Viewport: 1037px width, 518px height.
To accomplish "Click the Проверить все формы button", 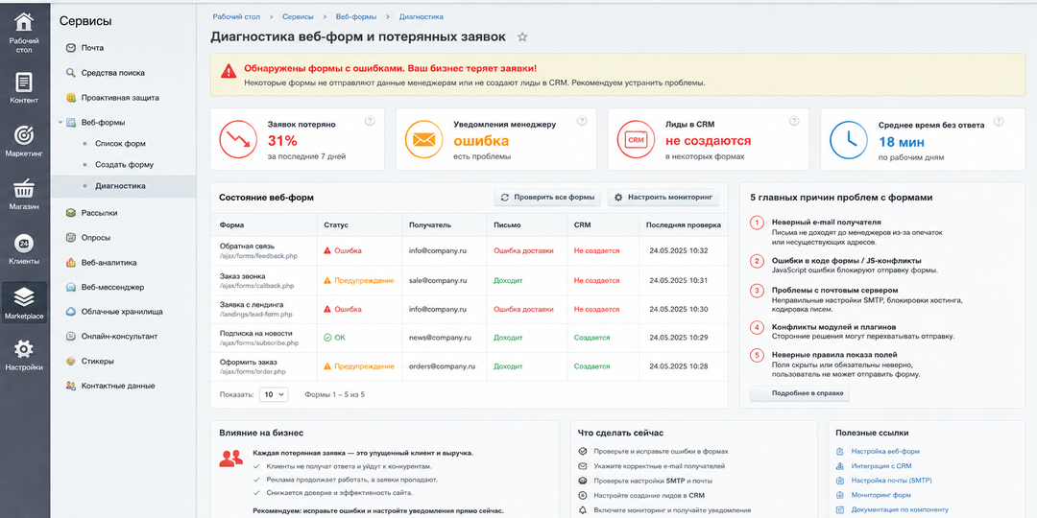I will (x=547, y=197).
